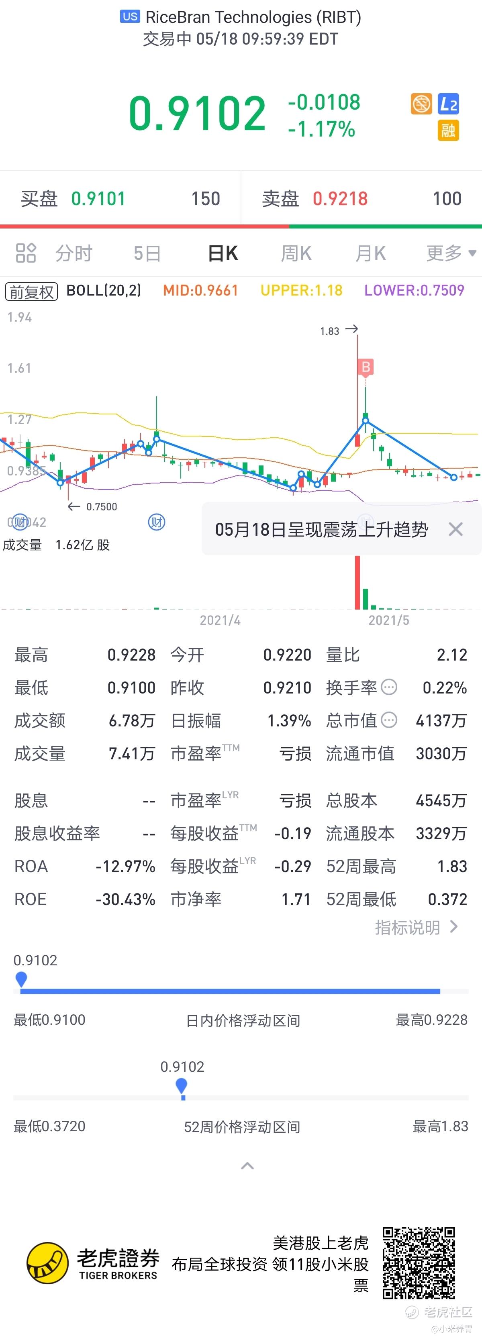Tap 美港股上老虎 promo text
The width and height of the screenshot is (482, 1340).
tap(321, 1243)
